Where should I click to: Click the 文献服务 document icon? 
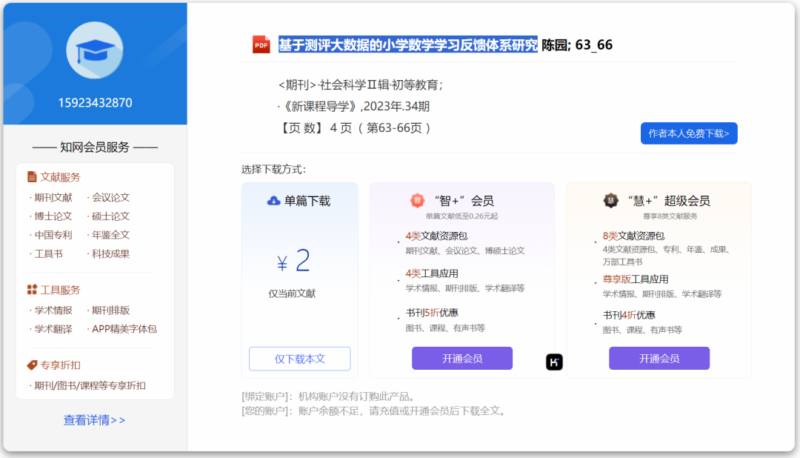[x=32, y=177]
